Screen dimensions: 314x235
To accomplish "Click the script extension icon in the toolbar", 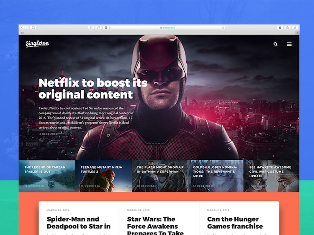I will point(98,28).
